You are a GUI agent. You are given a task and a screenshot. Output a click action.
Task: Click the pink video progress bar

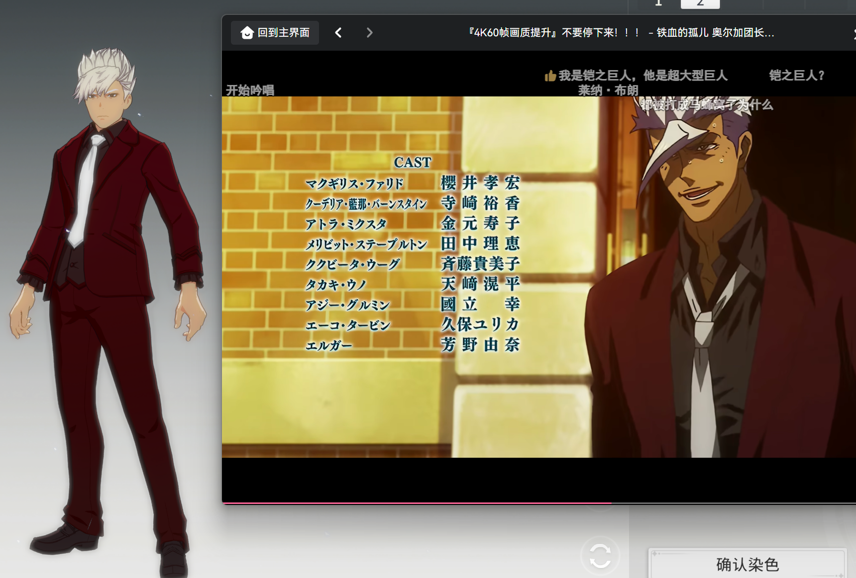(x=417, y=503)
